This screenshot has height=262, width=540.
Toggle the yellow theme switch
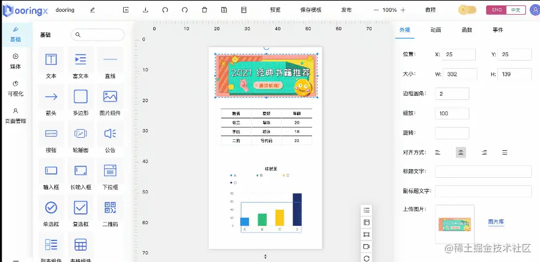(467, 10)
